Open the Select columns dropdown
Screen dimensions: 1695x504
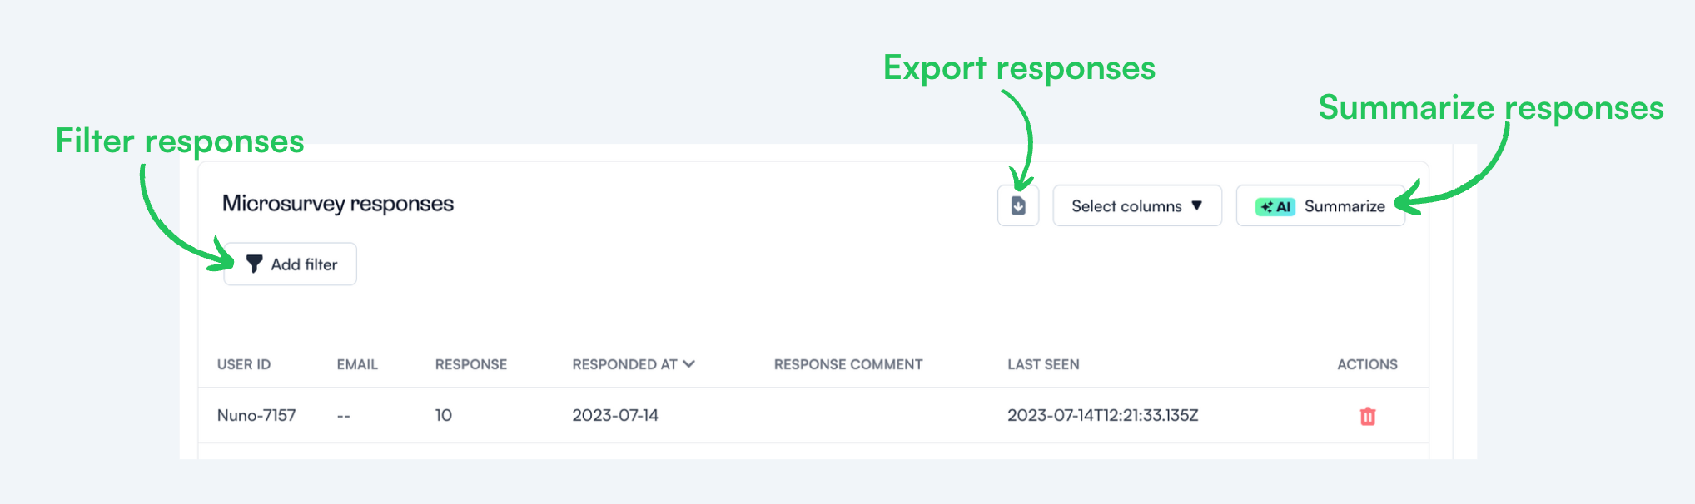[1136, 205]
